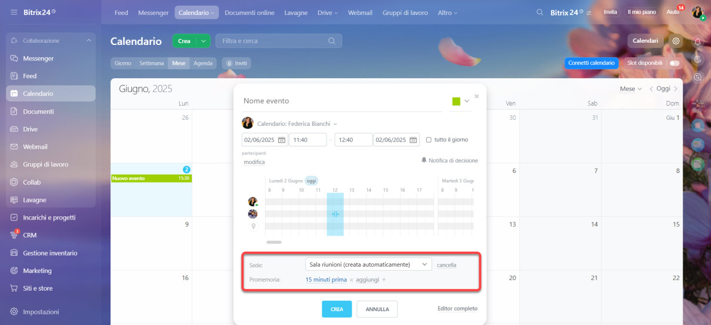This screenshot has width=711, height=325.
Task: Open the Calendario: Federica Bianchi selector
Action: tap(297, 124)
